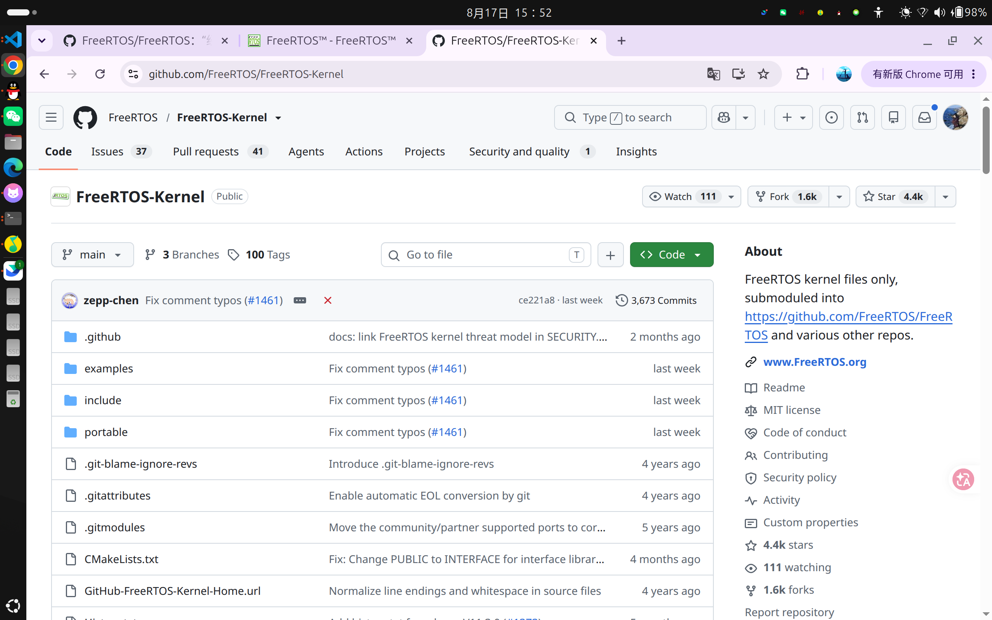Click the translate page icon
The width and height of the screenshot is (992, 620).
tap(713, 74)
